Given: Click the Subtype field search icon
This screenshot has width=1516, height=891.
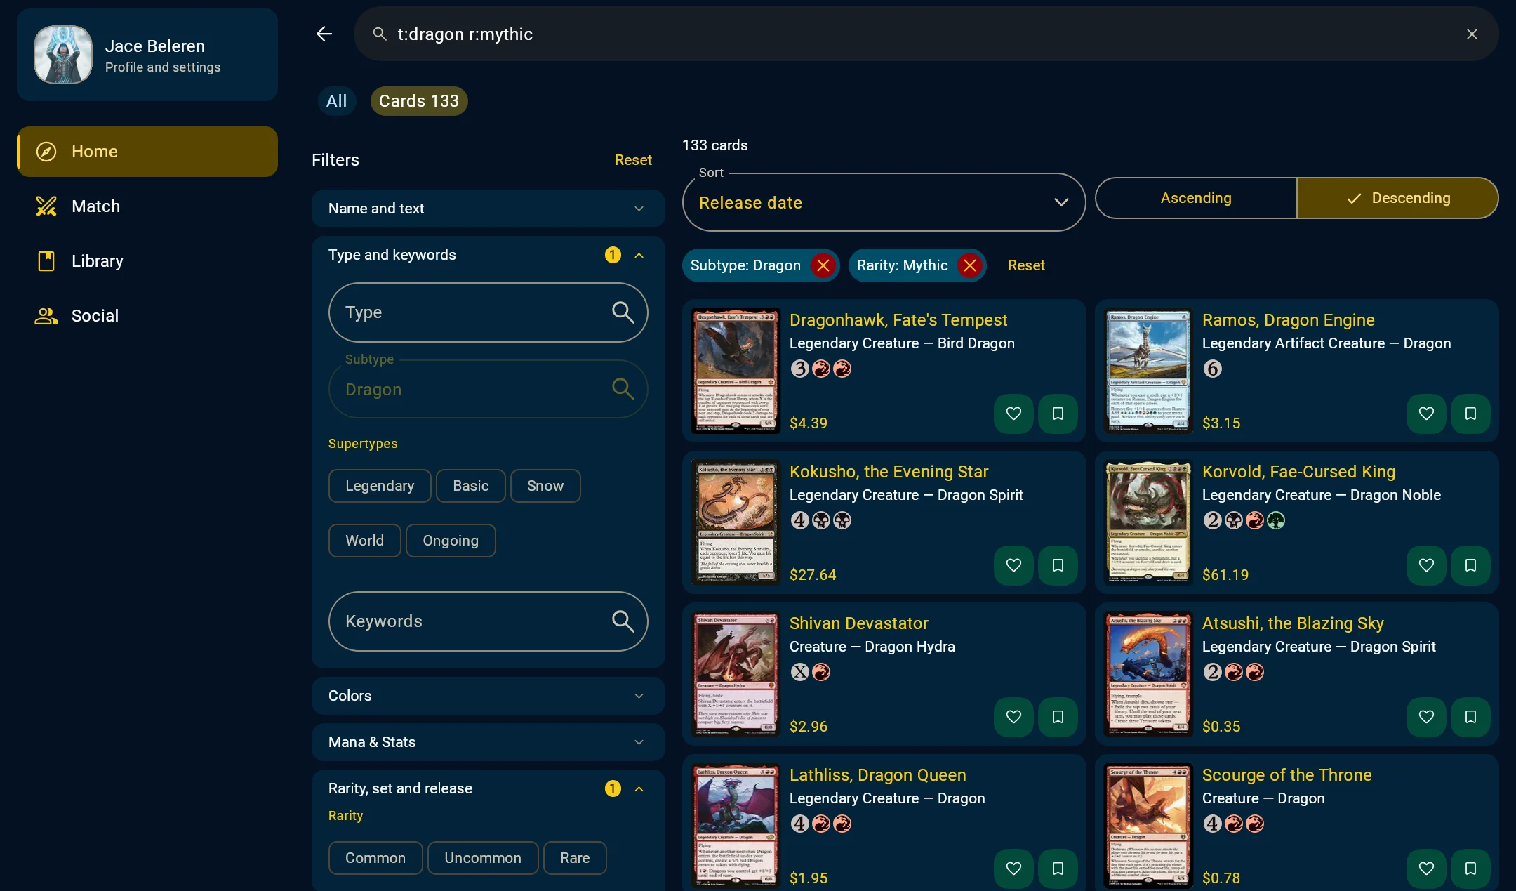Looking at the screenshot, I should point(623,389).
